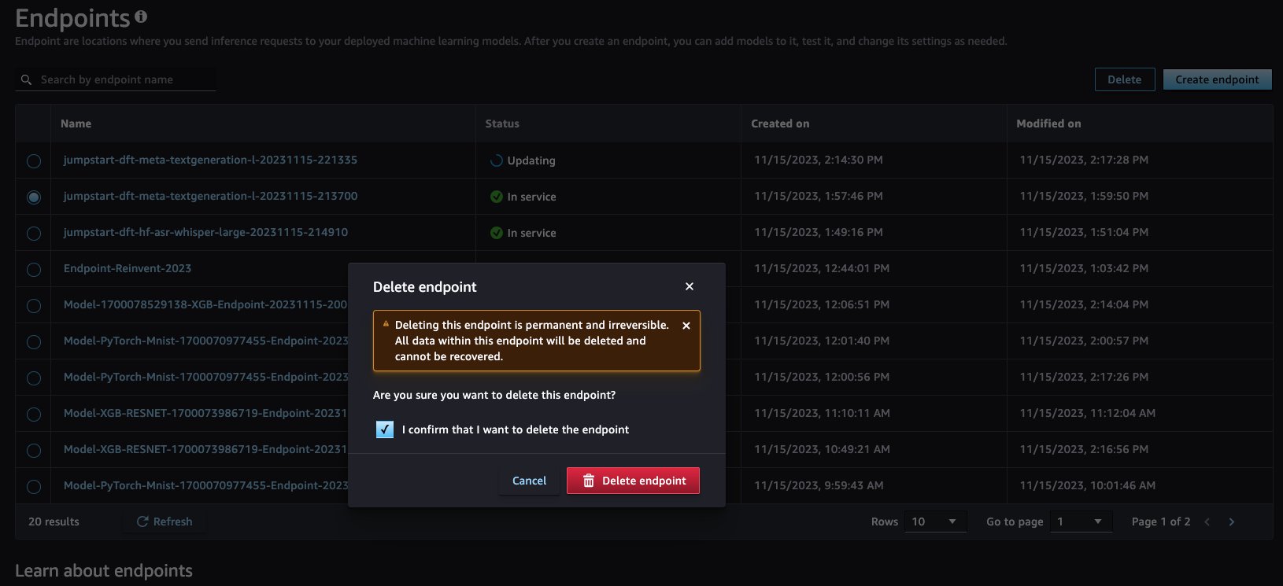Open the Rows per page dropdown
This screenshot has width=1283, height=586.
tap(935, 522)
